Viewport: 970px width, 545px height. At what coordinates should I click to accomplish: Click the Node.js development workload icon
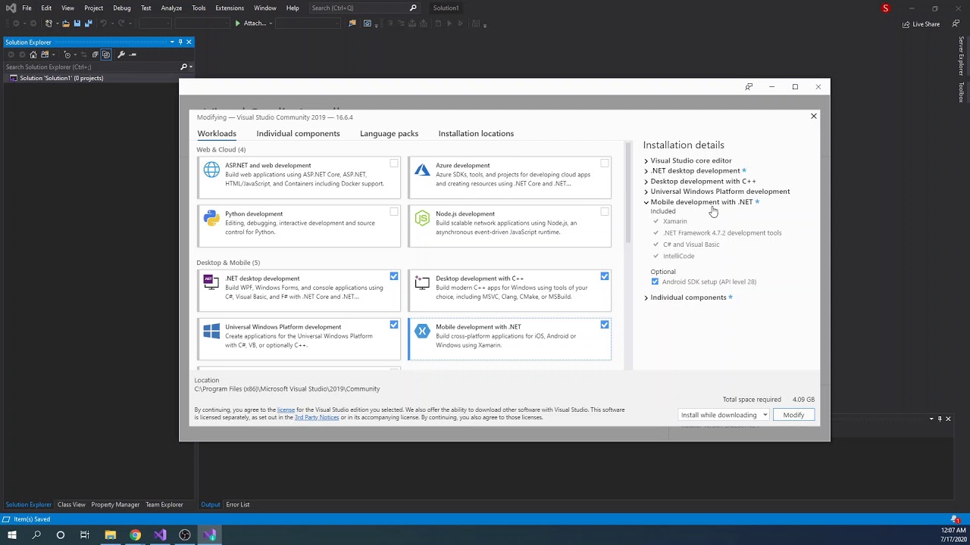(422, 218)
